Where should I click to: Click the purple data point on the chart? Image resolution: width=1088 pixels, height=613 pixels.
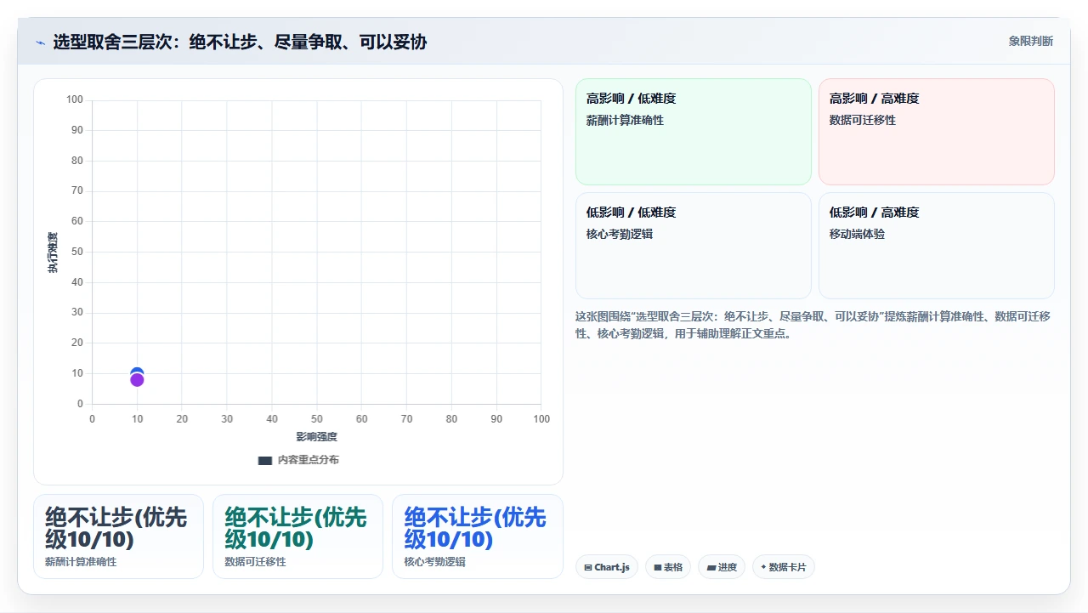click(137, 380)
